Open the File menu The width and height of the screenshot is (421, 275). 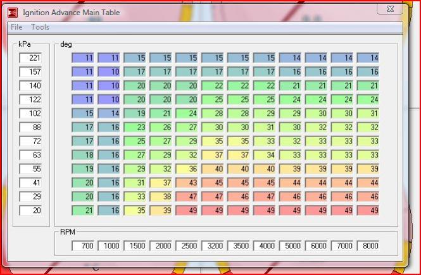click(16, 27)
